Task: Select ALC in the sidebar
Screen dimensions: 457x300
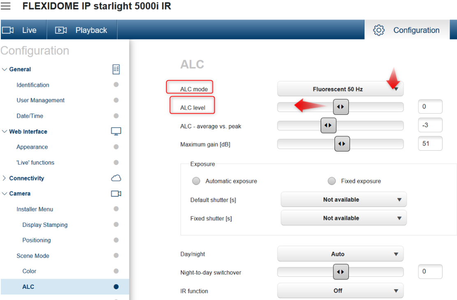Action: point(65,286)
